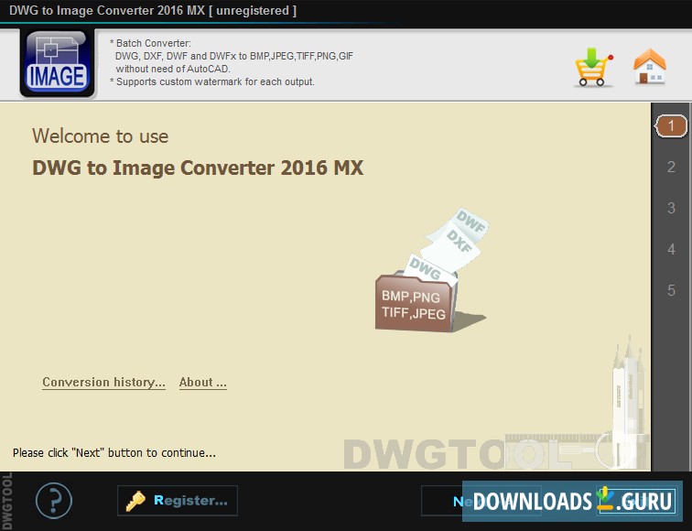This screenshot has height=531, width=692.
Task: Click the Register... button
Action: [x=178, y=501]
